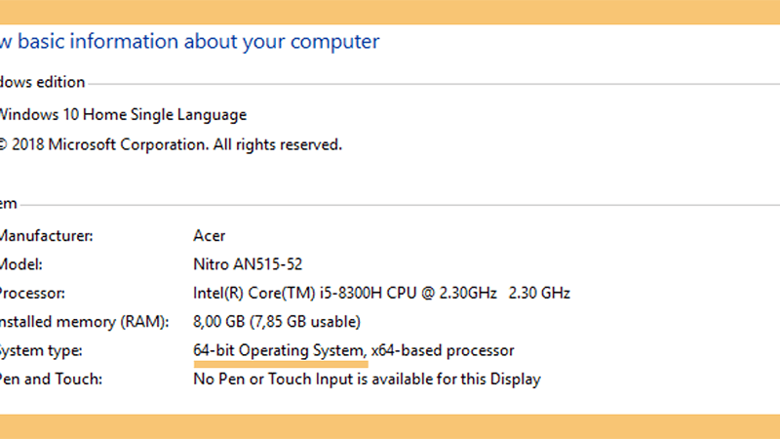Select the 2018 Microsoft Corporation copyright line

pos(171,144)
